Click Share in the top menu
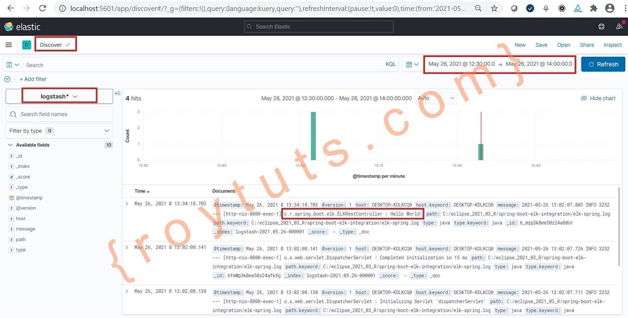628x318 pixels. point(587,45)
